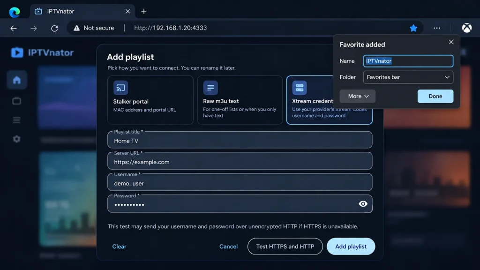Cancel the Add playlist dialog
Screen dimensions: 480x270
click(x=228, y=247)
